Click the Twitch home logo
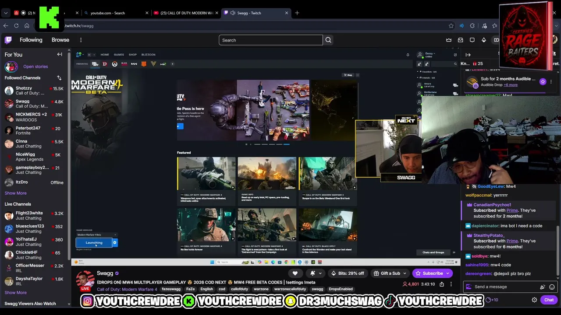This screenshot has height=315, width=561. 8,40
